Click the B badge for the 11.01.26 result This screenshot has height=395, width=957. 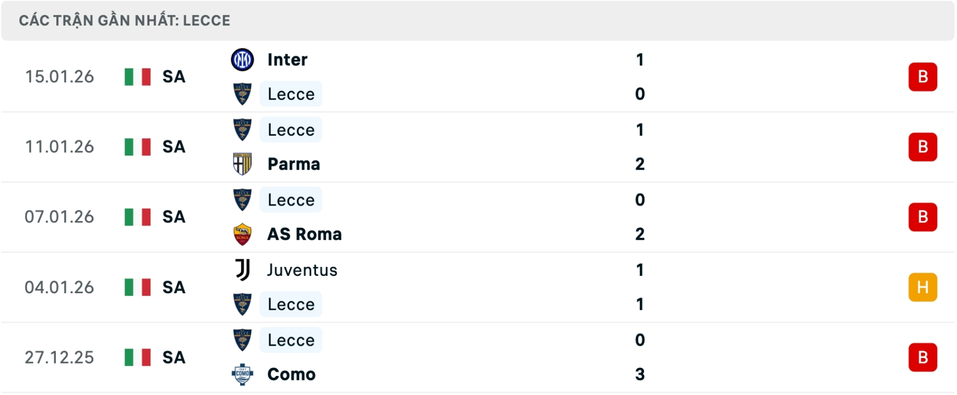923,147
